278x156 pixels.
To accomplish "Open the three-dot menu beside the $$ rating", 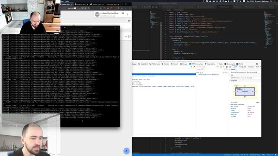I will click(x=127, y=14).
